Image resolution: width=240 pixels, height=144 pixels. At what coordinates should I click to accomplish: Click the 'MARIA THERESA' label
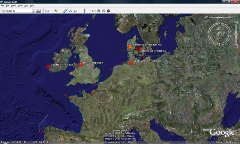point(93,63)
